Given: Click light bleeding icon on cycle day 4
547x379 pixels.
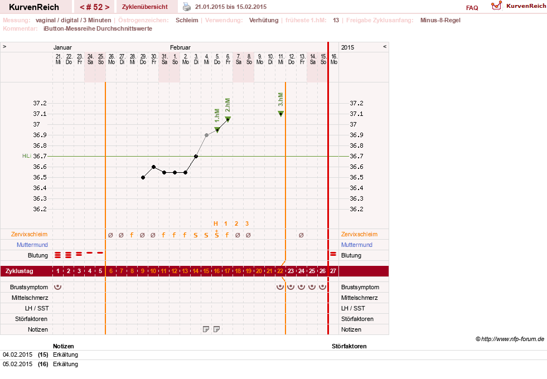Looking at the screenshot, I should click(x=90, y=253).
